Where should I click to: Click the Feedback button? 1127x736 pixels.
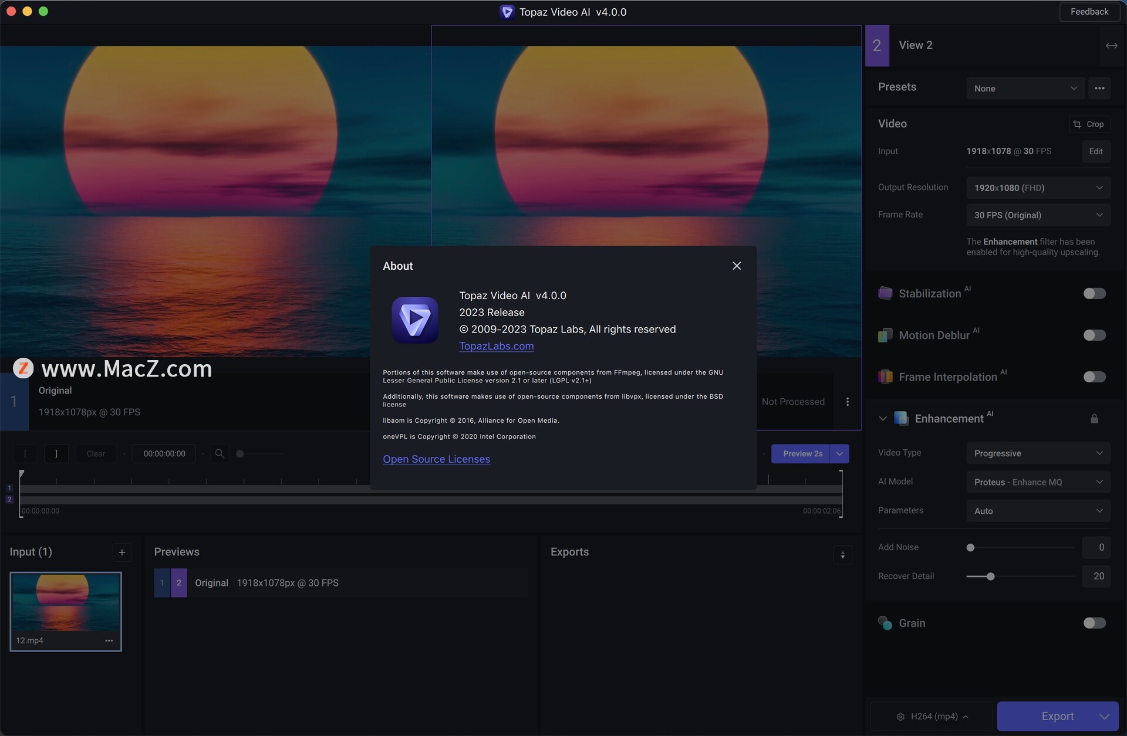(1089, 12)
